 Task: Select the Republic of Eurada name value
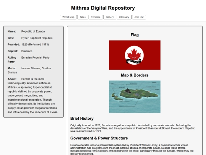33,31
